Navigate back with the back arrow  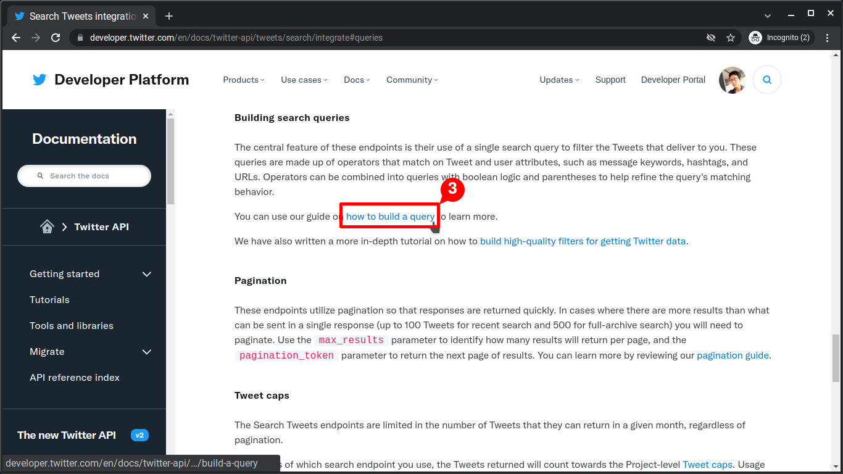pos(15,38)
